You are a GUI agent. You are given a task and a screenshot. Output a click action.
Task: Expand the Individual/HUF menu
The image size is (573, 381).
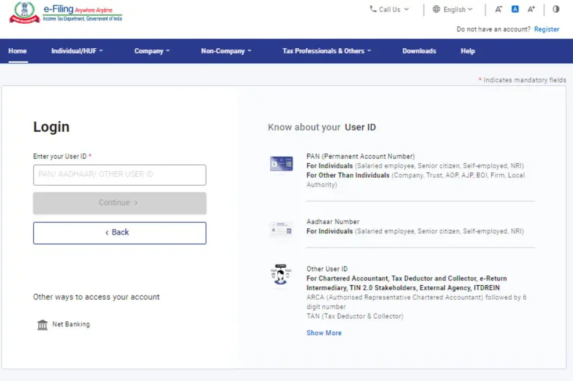77,51
